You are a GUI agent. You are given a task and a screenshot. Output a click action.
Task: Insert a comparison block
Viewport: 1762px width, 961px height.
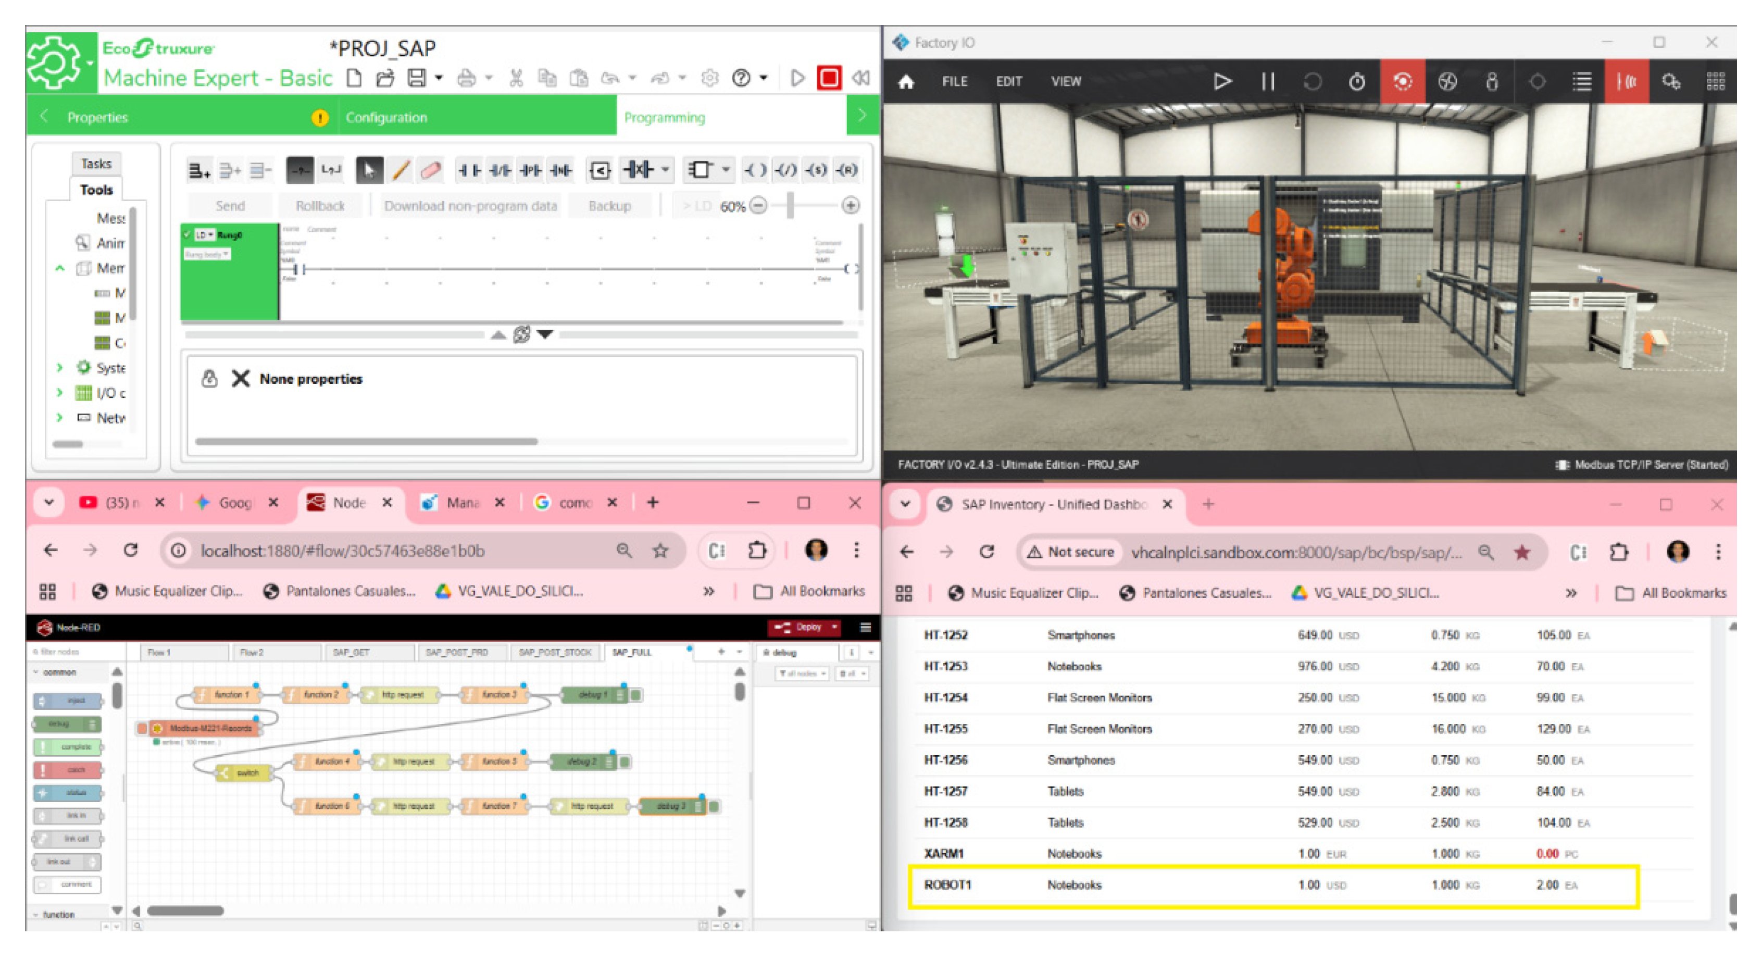(600, 170)
